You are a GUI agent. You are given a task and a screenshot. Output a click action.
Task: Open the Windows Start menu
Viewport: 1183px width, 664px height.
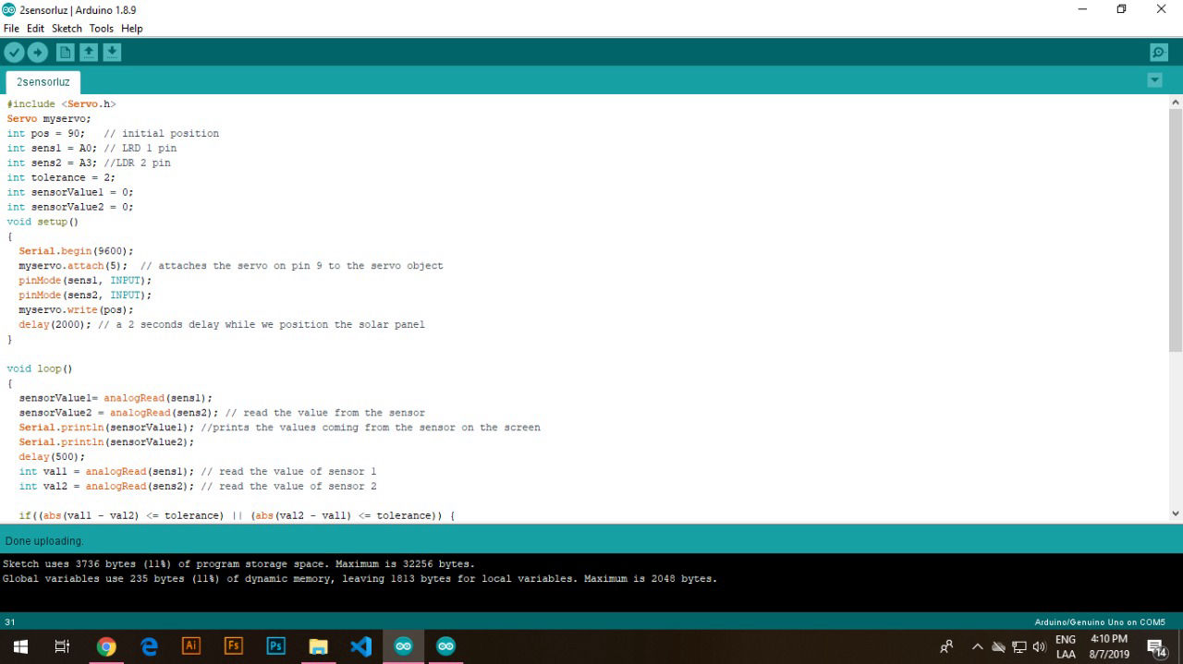pyautogui.click(x=19, y=646)
